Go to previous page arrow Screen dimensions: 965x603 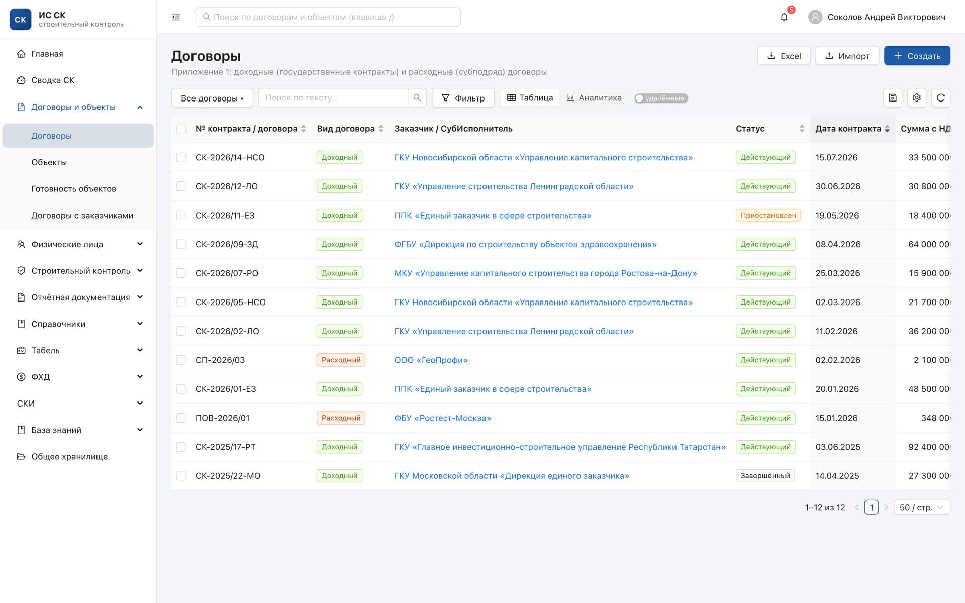click(857, 507)
